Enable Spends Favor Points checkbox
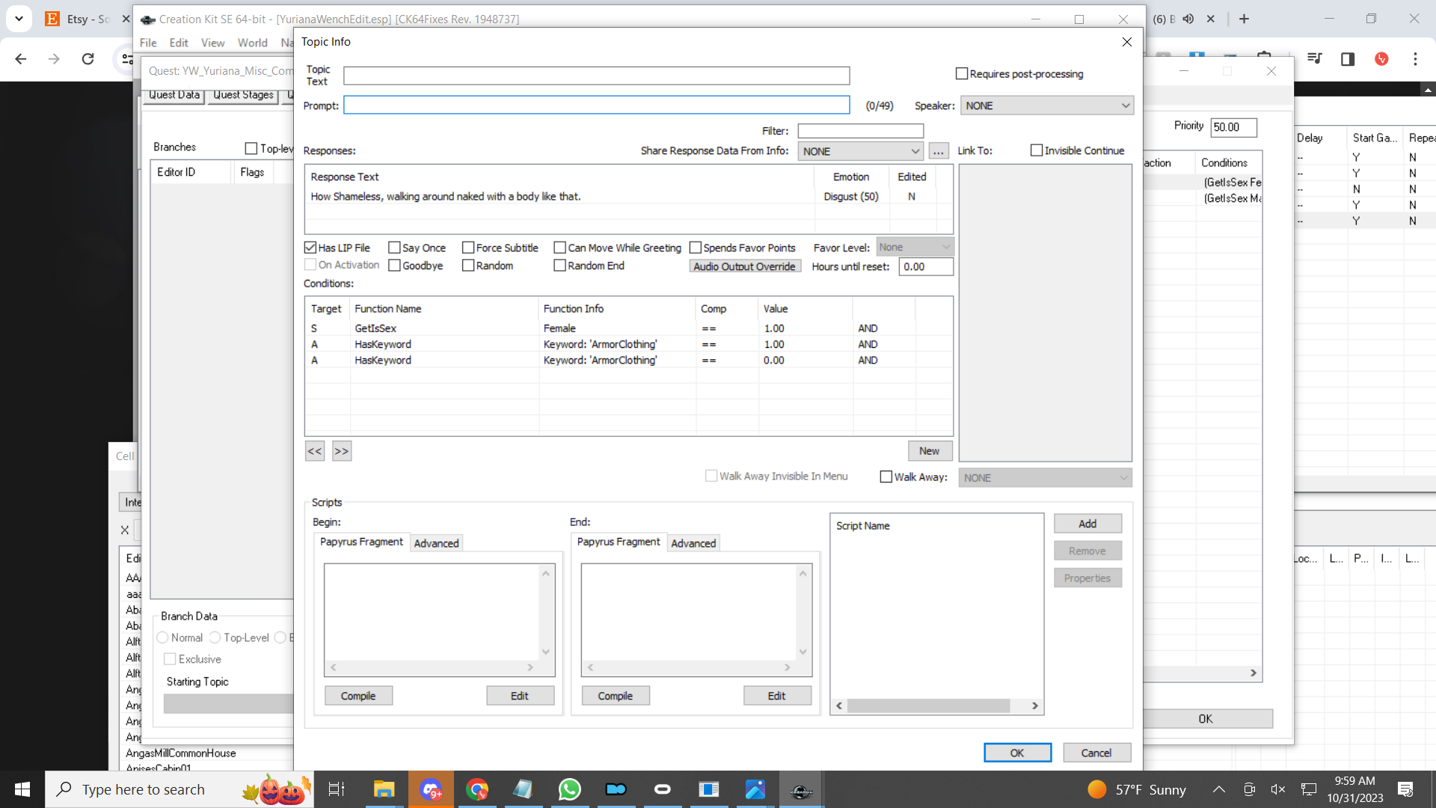 [695, 248]
